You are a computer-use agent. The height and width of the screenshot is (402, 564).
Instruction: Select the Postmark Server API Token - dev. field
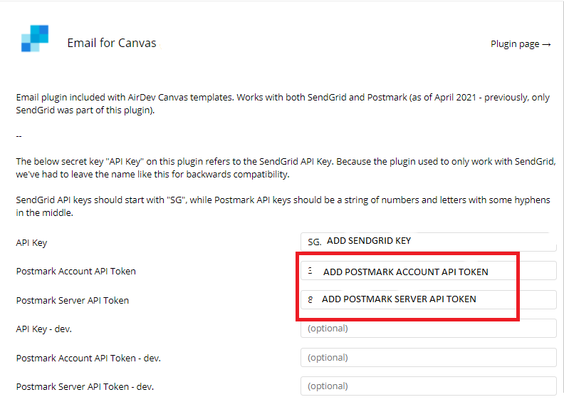tap(428, 386)
